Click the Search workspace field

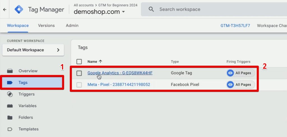tap(214, 9)
